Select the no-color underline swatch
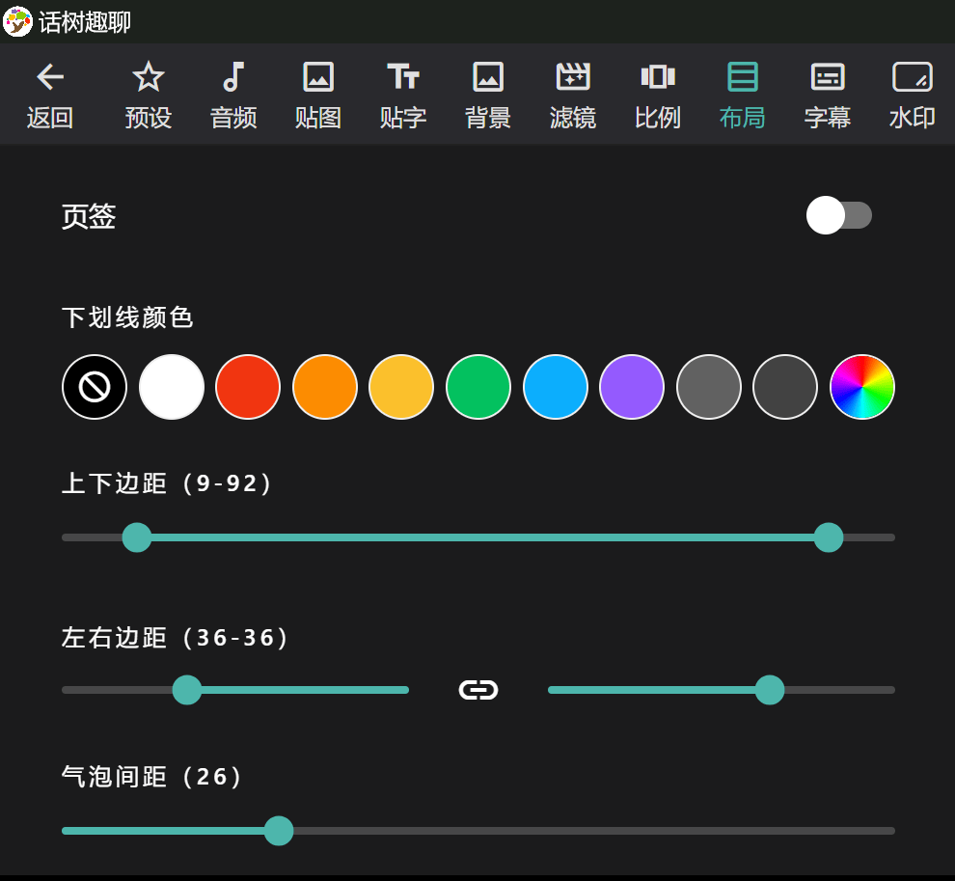 [95, 387]
